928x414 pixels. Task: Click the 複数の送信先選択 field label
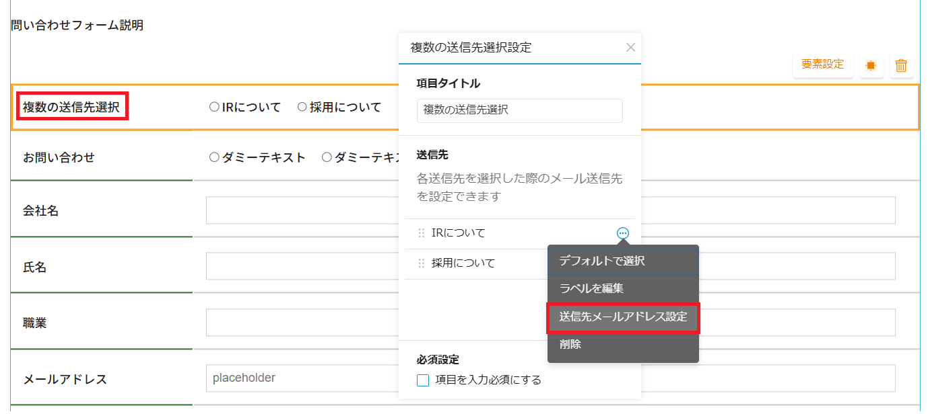[x=71, y=108]
